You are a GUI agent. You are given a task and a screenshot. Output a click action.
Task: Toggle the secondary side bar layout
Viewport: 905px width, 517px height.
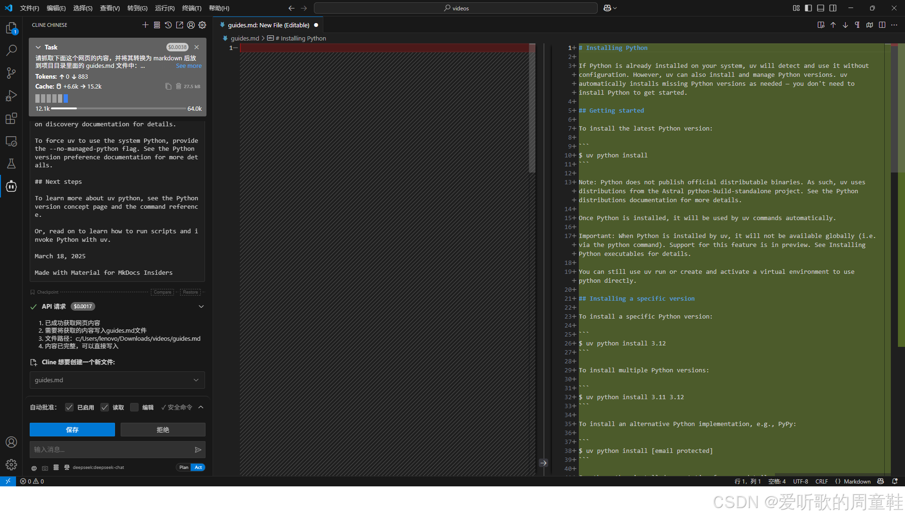[833, 8]
